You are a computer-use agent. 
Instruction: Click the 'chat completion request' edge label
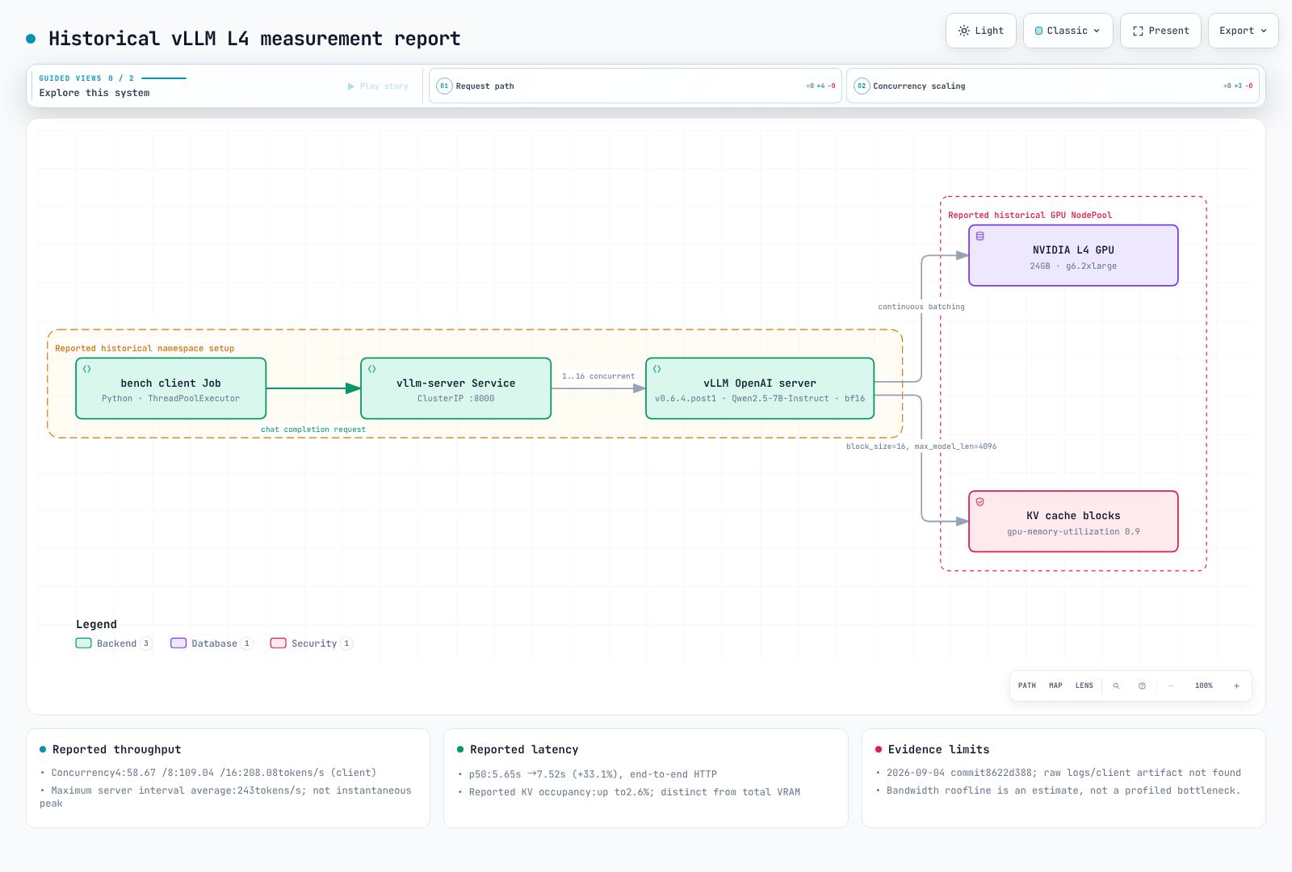tap(313, 430)
